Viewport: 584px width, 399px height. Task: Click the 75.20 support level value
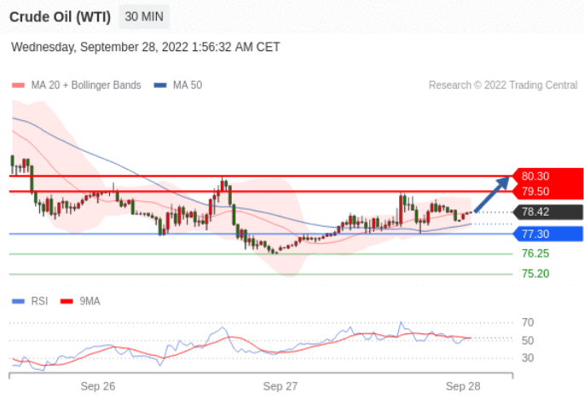tap(535, 274)
